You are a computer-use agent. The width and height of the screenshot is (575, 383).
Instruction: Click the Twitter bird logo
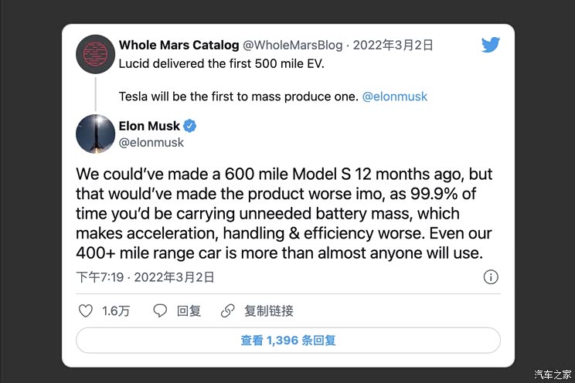(x=490, y=45)
